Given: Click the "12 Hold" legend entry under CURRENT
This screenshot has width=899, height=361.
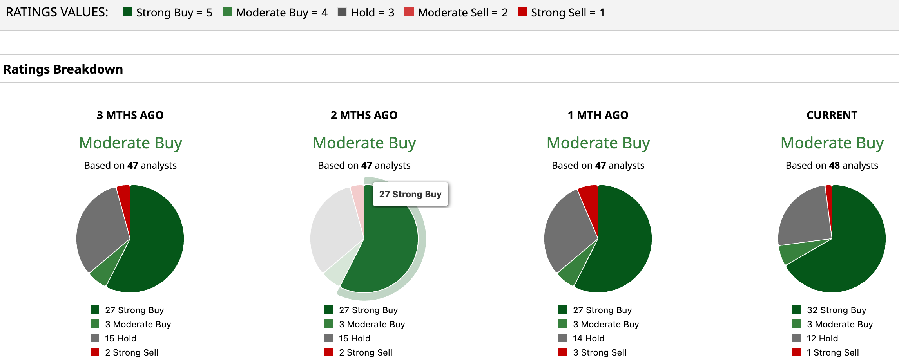Looking at the screenshot, I should point(822,338).
